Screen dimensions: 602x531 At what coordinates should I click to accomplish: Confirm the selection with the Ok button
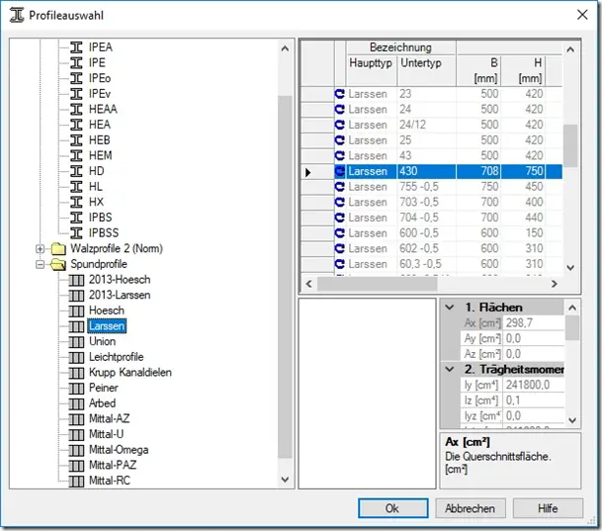coord(393,508)
